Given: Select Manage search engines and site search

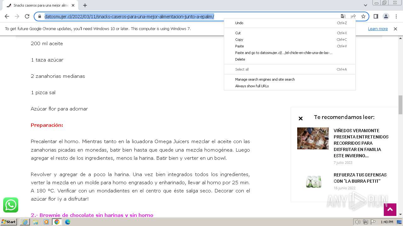Looking at the screenshot, I should pyautogui.click(x=290, y=79).
